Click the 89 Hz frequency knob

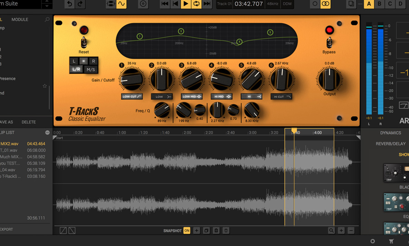point(162,110)
